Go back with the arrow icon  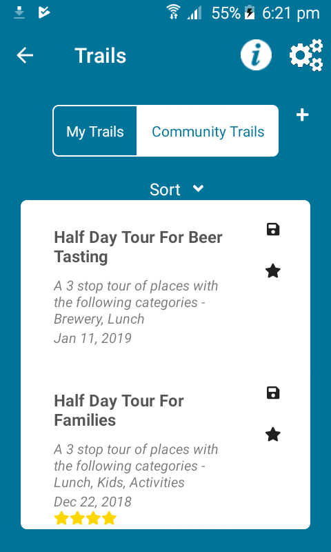click(x=25, y=55)
